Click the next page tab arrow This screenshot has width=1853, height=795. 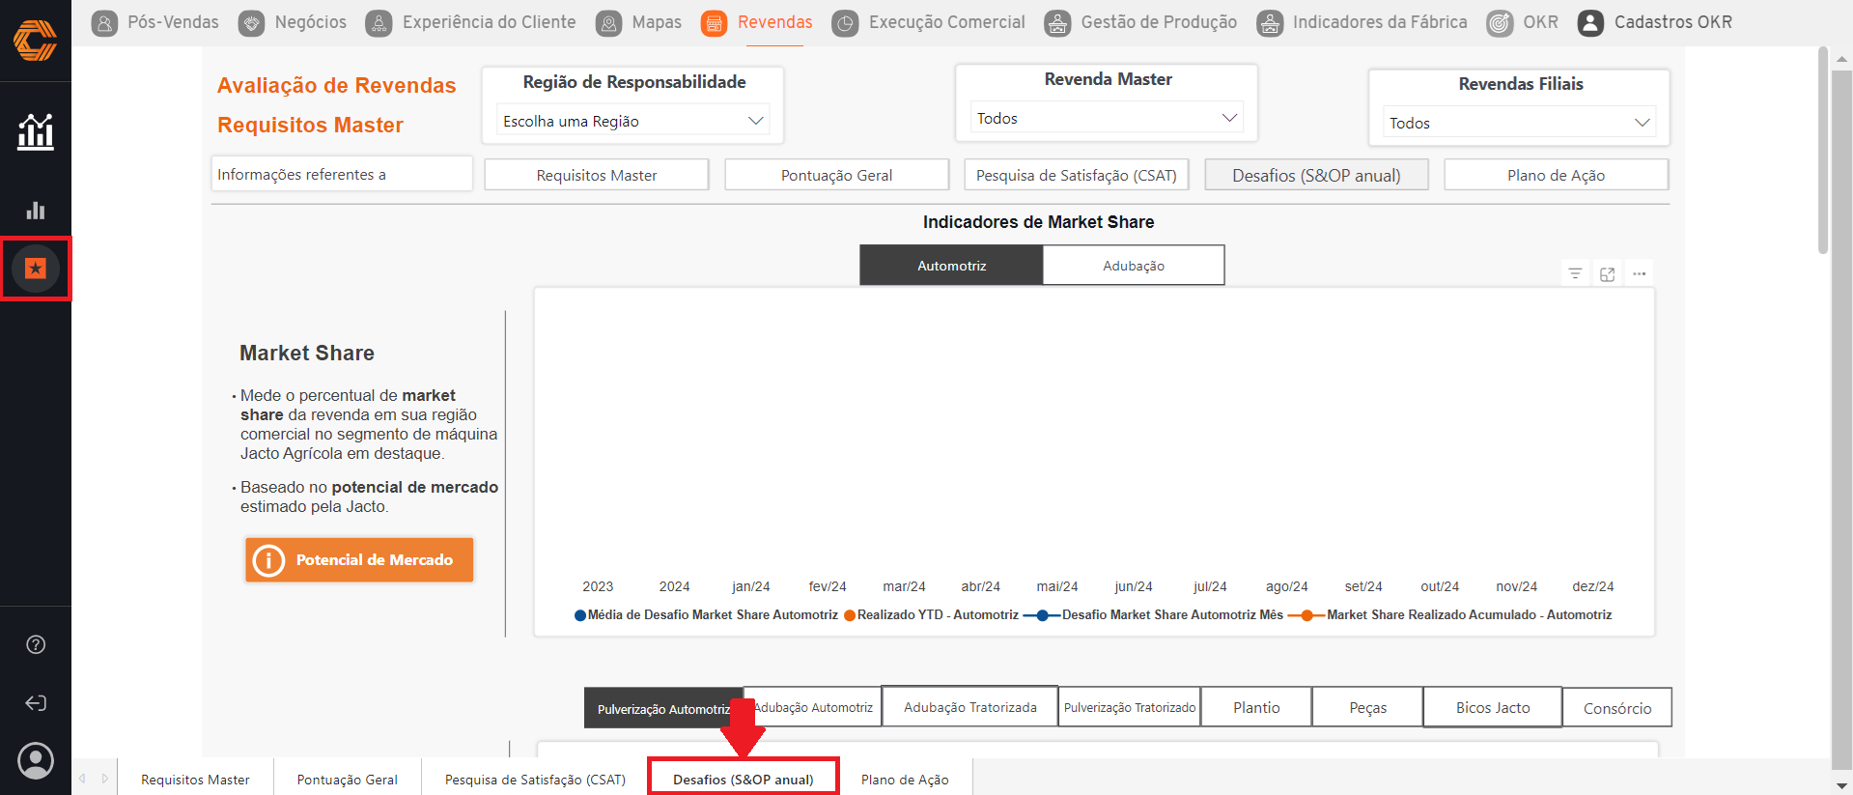click(105, 779)
